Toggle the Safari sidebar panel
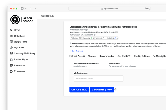166x110 pixels. [22, 9]
